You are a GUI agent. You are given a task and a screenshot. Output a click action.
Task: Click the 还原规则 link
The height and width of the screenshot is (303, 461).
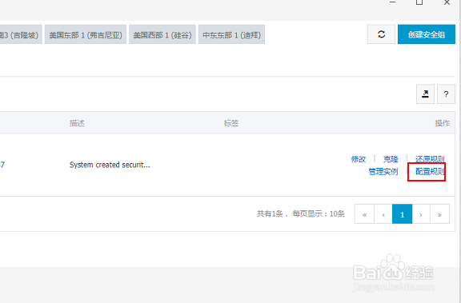(x=430, y=159)
